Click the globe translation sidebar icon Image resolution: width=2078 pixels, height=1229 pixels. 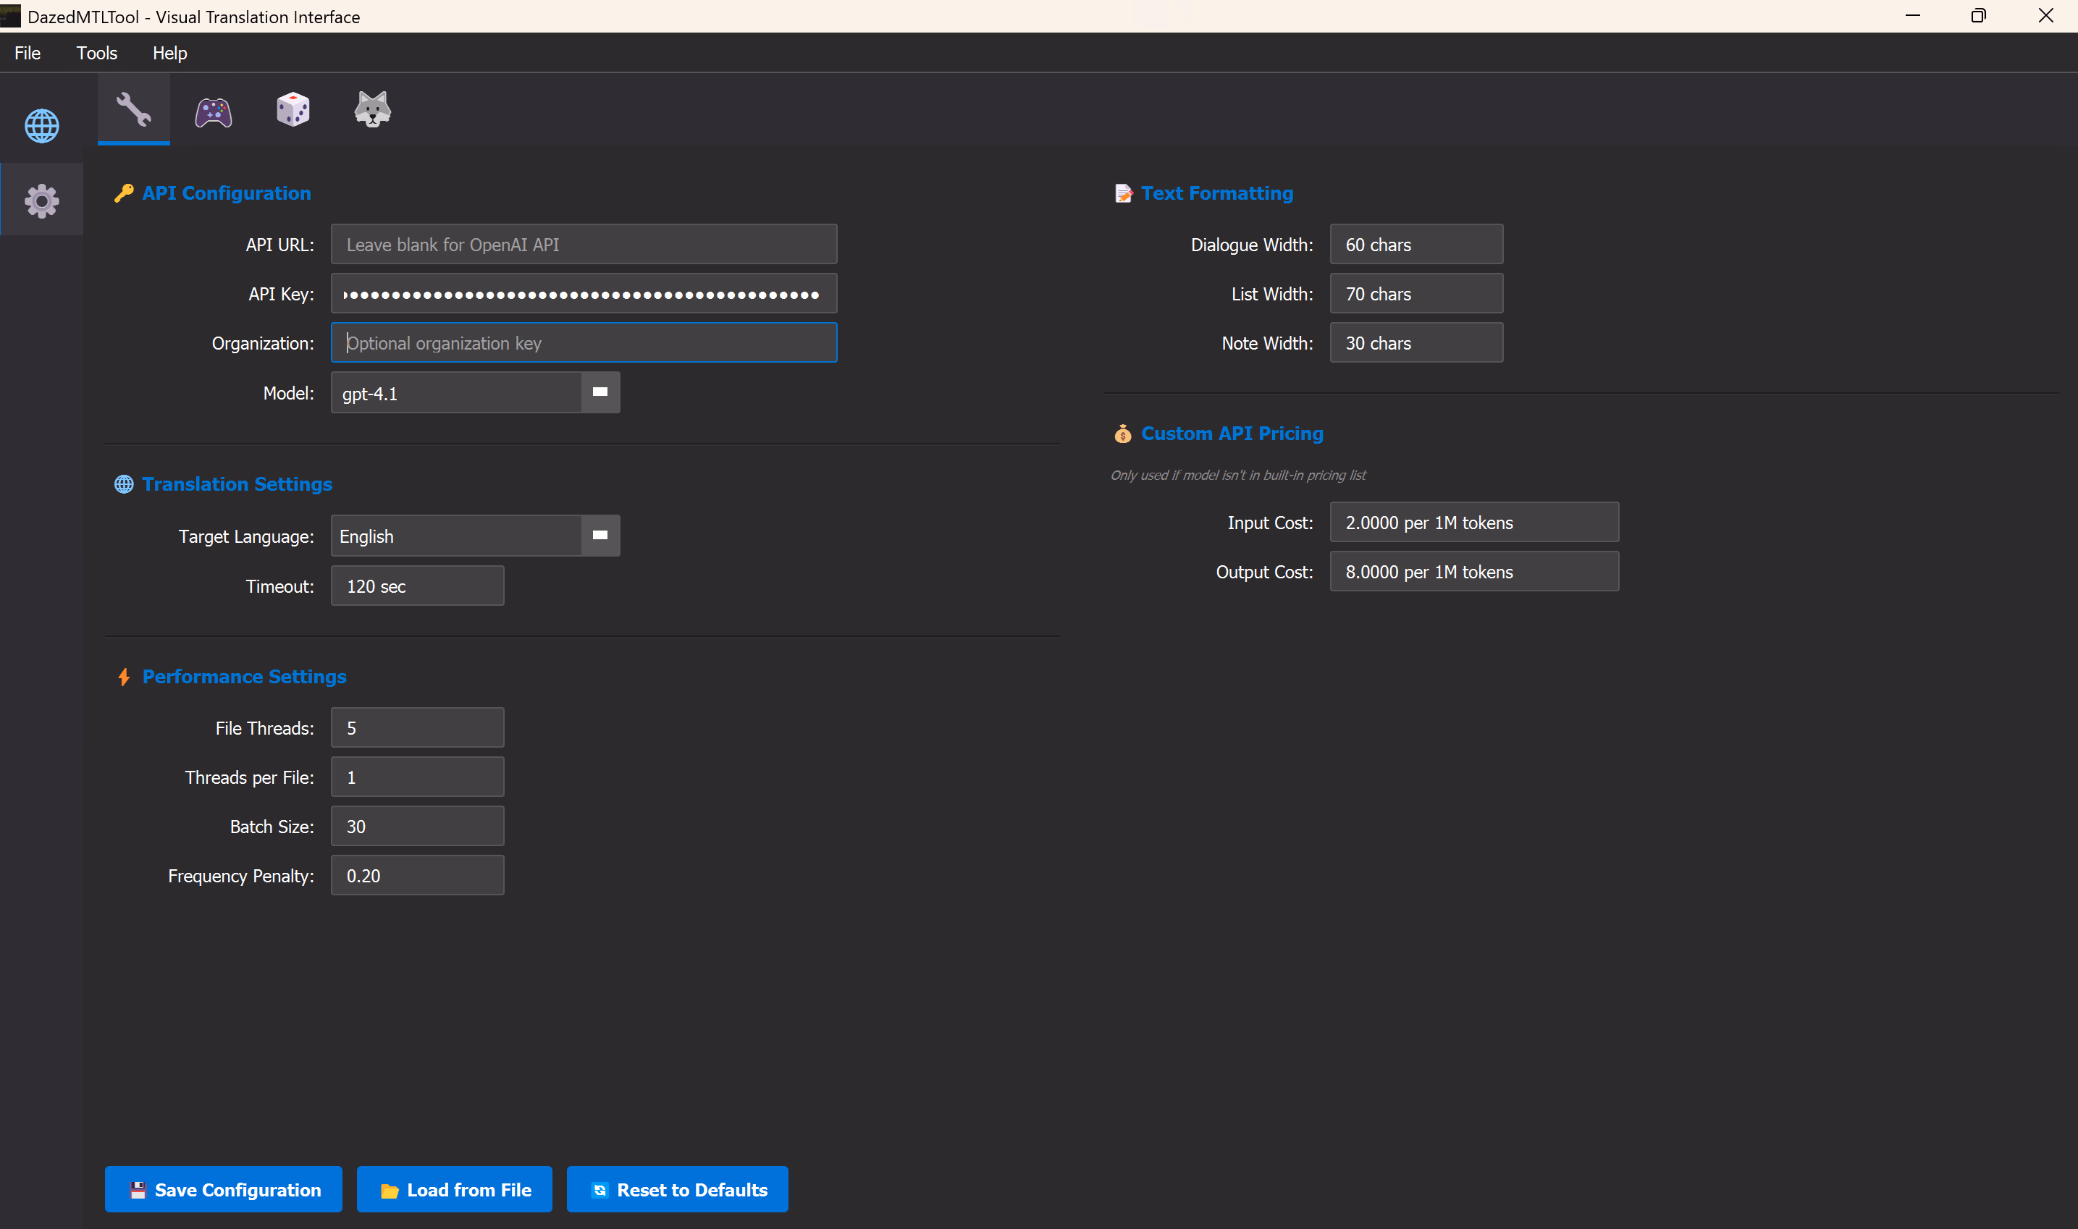pyautogui.click(x=41, y=126)
